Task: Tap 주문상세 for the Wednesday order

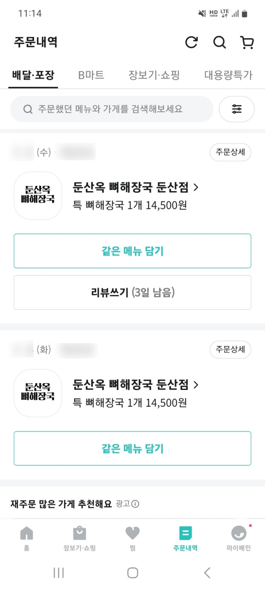Action: point(230,152)
